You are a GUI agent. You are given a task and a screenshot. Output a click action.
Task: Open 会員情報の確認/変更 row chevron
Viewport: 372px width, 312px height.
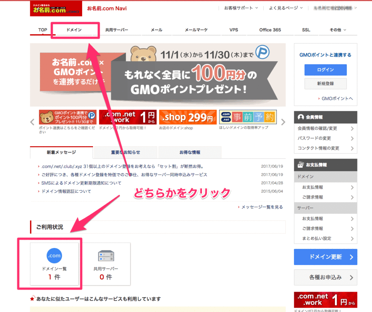[x=352, y=128]
